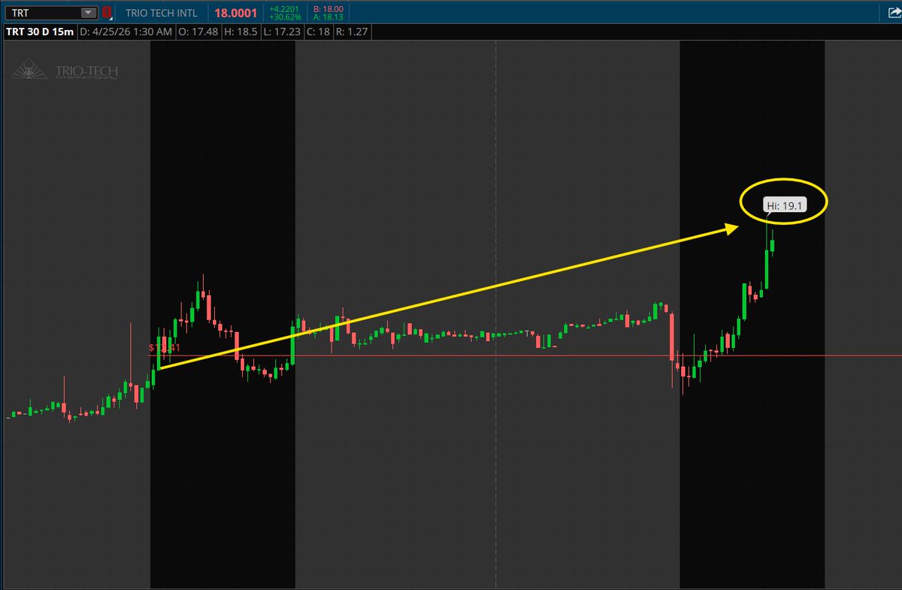Click the last price 18.0001
This screenshot has width=902, height=590.
pyautogui.click(x=236, y=14)
